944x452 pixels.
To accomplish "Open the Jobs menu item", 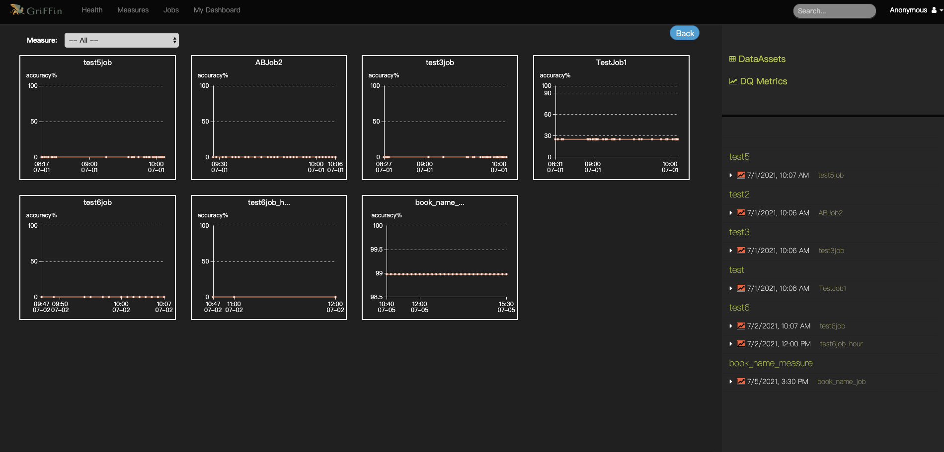I will [x=171, y=10].
